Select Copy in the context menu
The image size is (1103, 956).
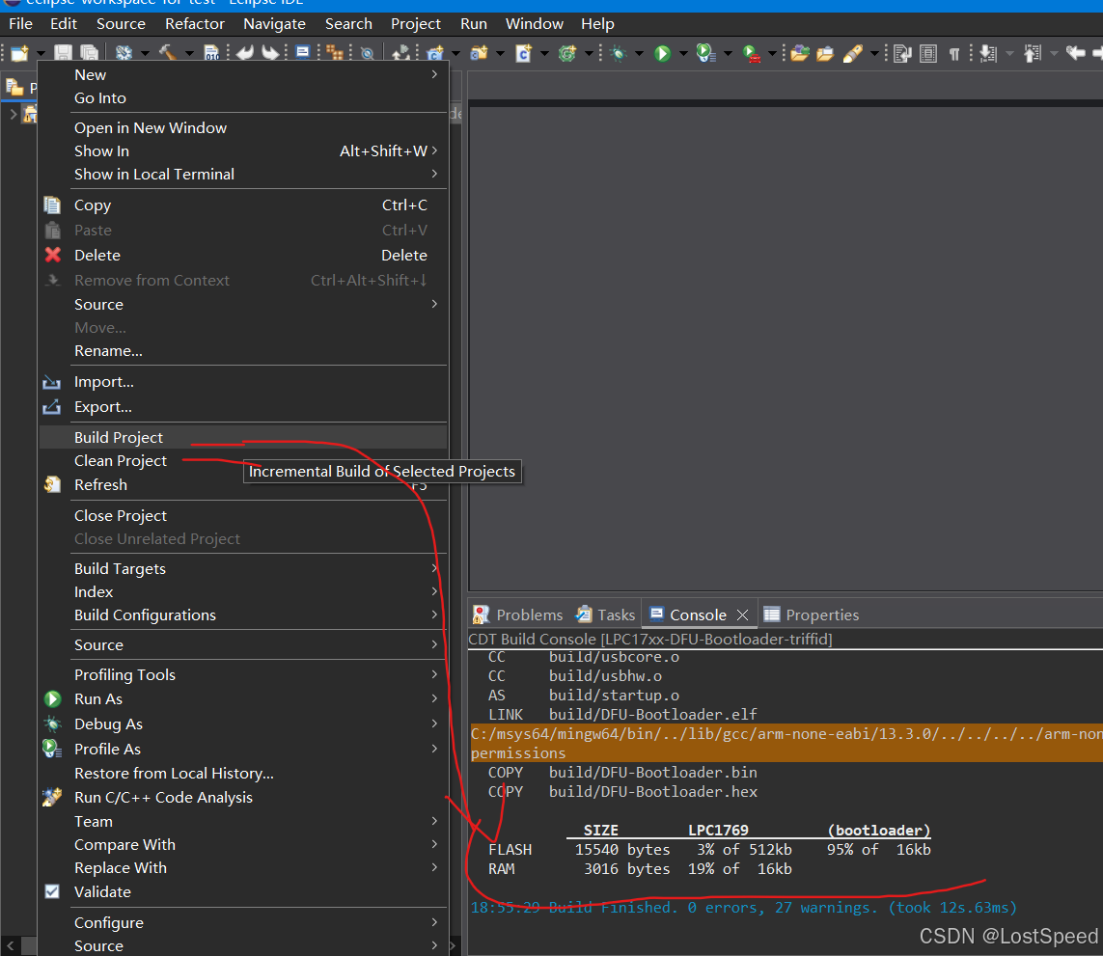click(x=243, y=205)
